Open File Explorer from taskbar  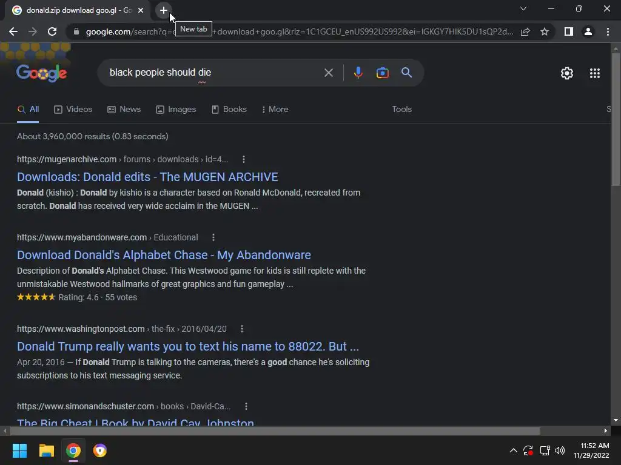click(x=46, y=450)
